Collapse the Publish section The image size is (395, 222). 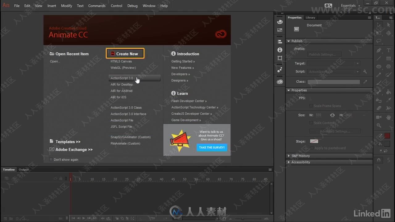coord(289,41)
